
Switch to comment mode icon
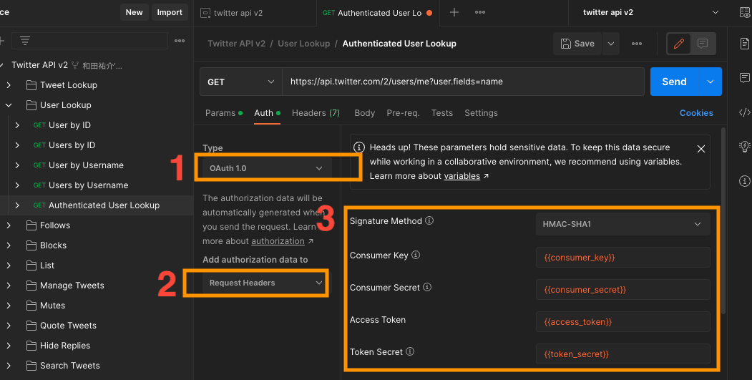pyautogui.click(x=703, y=44)
